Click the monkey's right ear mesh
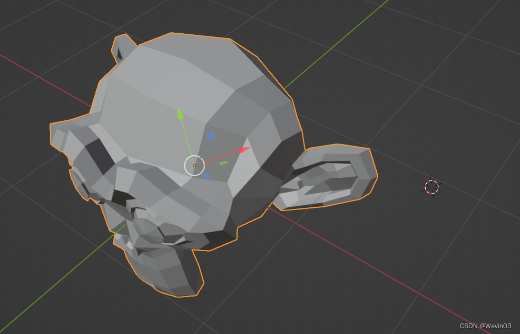The image size is (520, 334). (327, 178)
